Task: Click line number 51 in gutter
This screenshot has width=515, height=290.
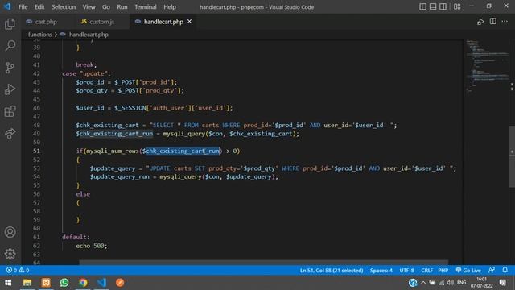Action: click(36, 151)
